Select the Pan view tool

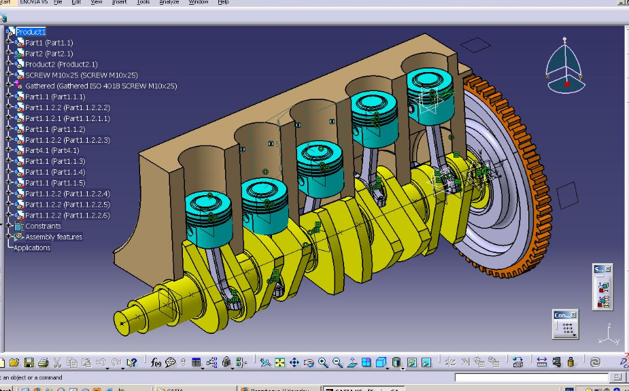[x=294, y=363]
